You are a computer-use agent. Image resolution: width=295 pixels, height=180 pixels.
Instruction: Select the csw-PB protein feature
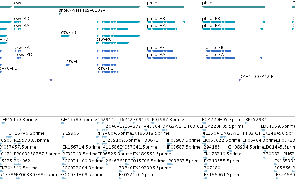[x=92, y=65]
